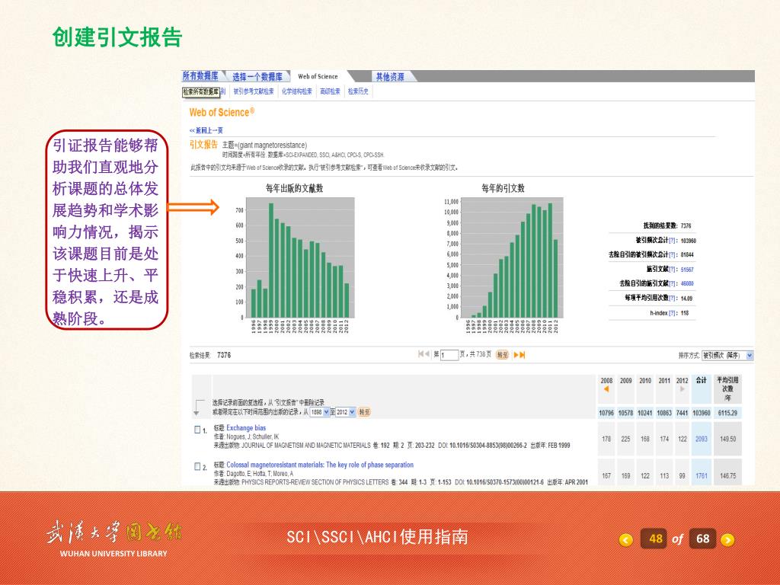Open the 其他资源 tab
The image size is (780, 585).
point(389,77)
